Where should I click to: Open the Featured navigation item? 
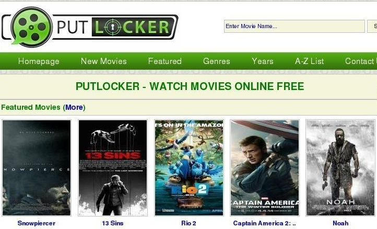pyautogui.click(x=164, y=61)
